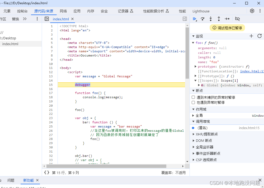The image size is (264, 188).
Task: Switch to the 元素 Elements tab
Action: [7, 11]
